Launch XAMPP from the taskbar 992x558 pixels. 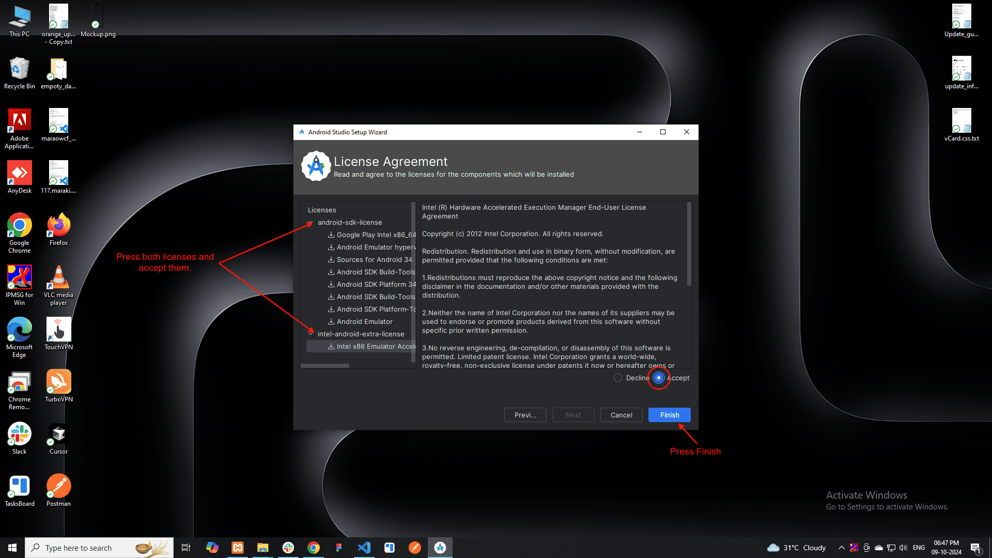click(238, 548)
